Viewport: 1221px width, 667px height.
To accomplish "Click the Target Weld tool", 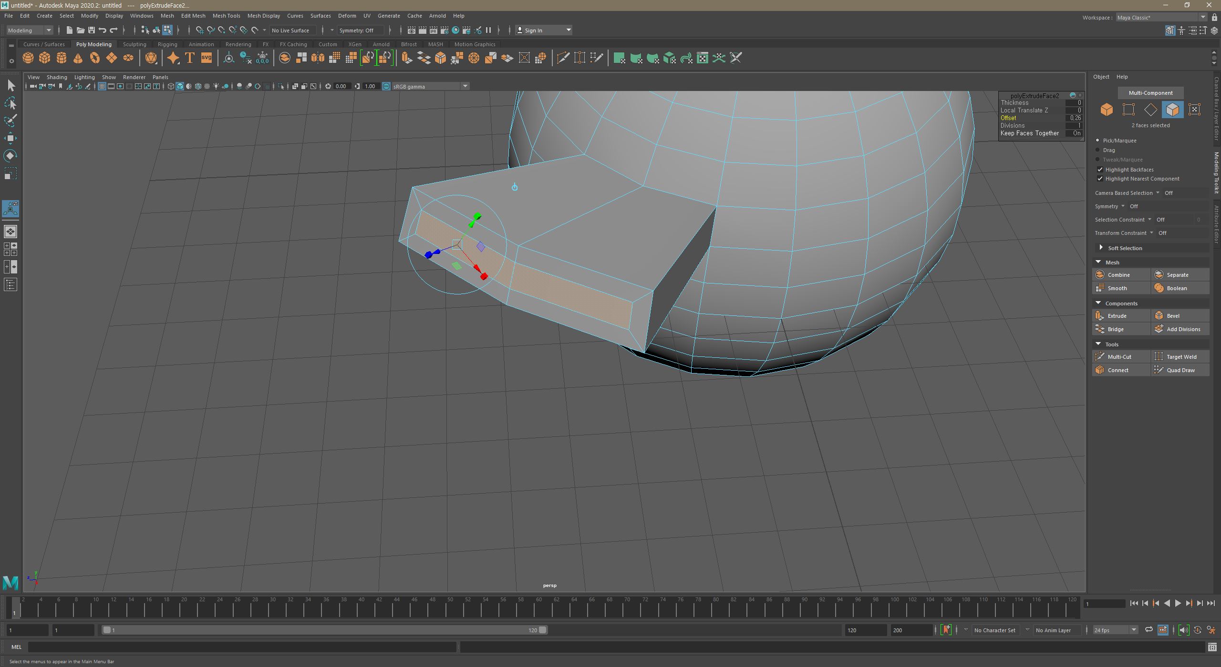I will pyautogui.click(x=1181, y=357).
